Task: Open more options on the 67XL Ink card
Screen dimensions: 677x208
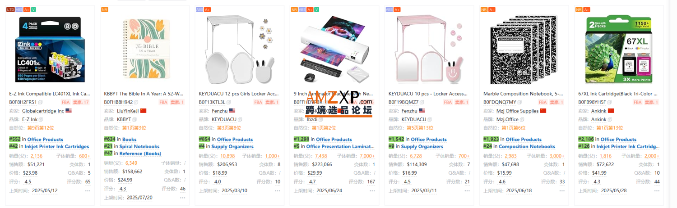Action: point(657,191)
